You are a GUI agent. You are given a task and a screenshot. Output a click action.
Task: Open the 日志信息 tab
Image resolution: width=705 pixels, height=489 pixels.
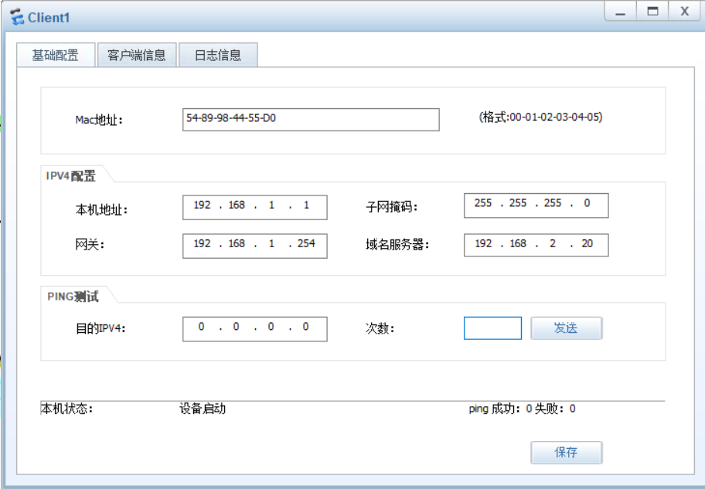pos(218,55)
